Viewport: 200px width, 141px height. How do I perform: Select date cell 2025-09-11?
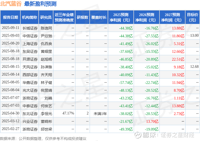10,28
